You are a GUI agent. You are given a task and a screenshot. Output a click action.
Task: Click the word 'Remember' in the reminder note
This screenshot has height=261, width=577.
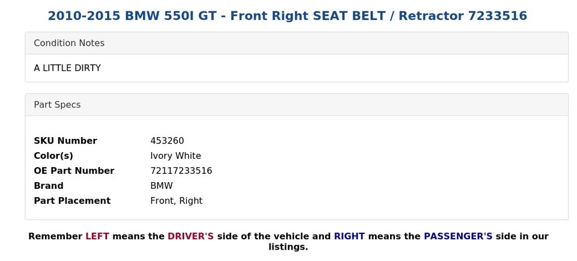55,236
